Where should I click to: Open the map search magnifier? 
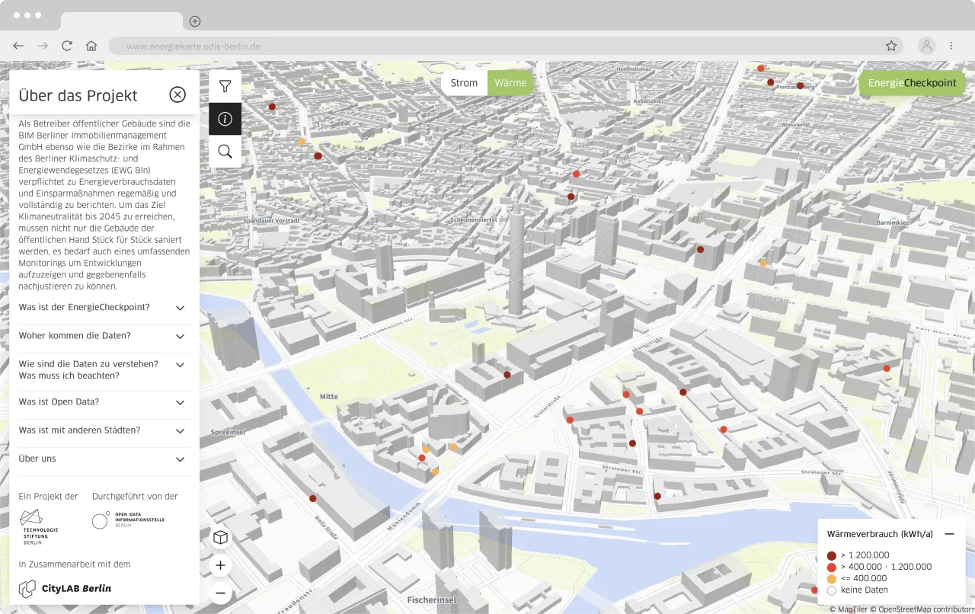[225, 152]
